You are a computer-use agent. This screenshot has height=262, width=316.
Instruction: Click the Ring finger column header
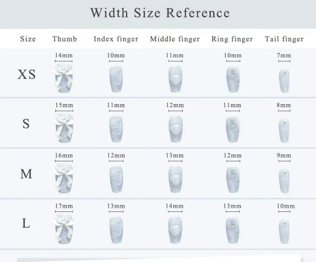(232, 39)
